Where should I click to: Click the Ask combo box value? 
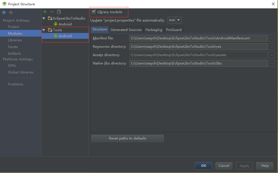[172, 20]
